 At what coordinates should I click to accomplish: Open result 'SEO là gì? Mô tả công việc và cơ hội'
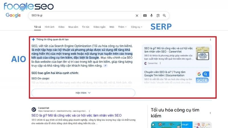click(76, 115)
